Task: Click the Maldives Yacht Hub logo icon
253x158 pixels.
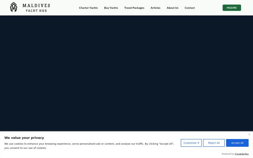Action: (x=14, y=7)
